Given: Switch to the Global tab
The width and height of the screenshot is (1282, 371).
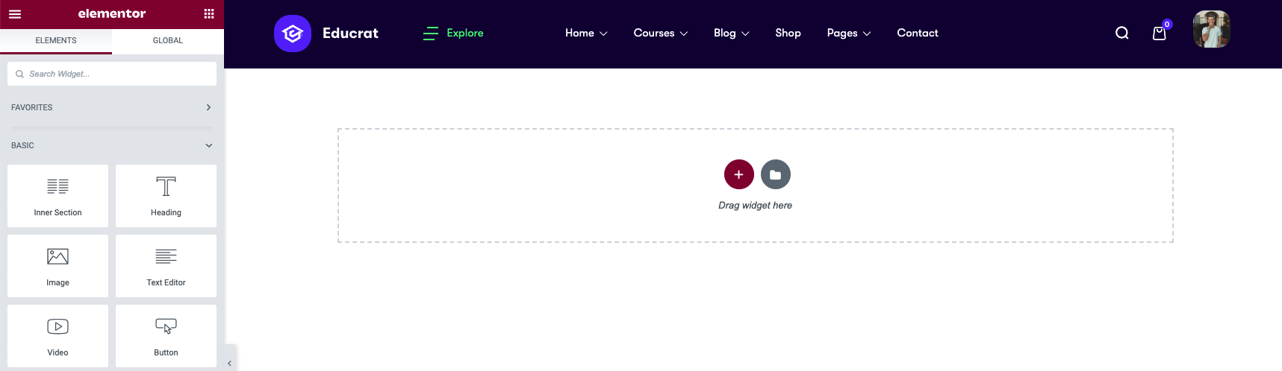Looking at the screenshot, I should [168, 40].
